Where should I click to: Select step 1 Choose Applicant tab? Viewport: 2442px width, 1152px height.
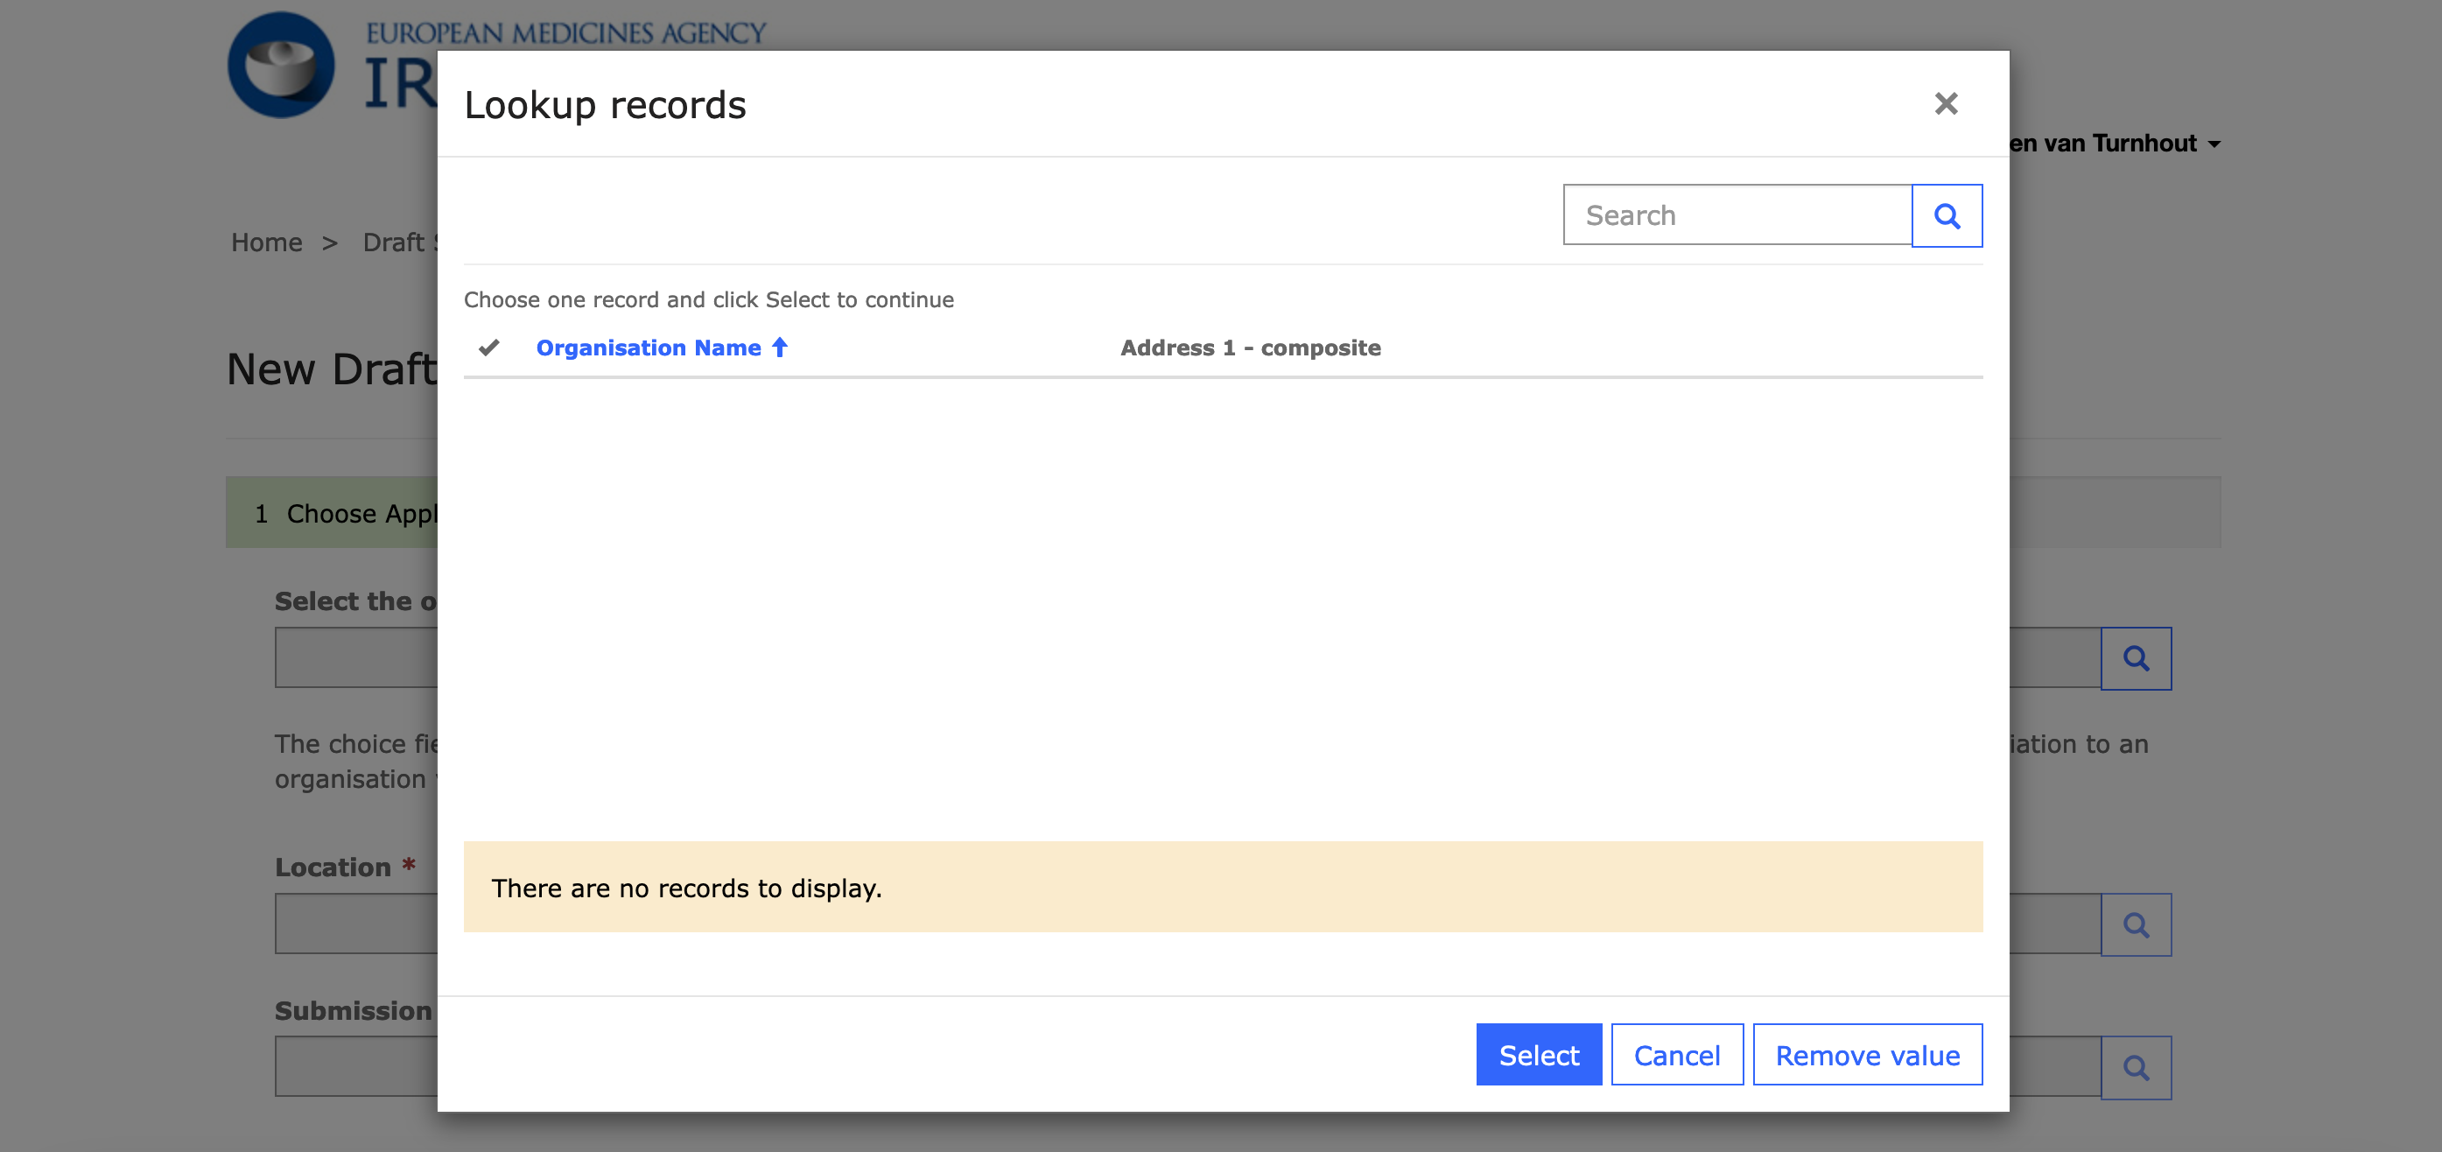coord(346,513)
